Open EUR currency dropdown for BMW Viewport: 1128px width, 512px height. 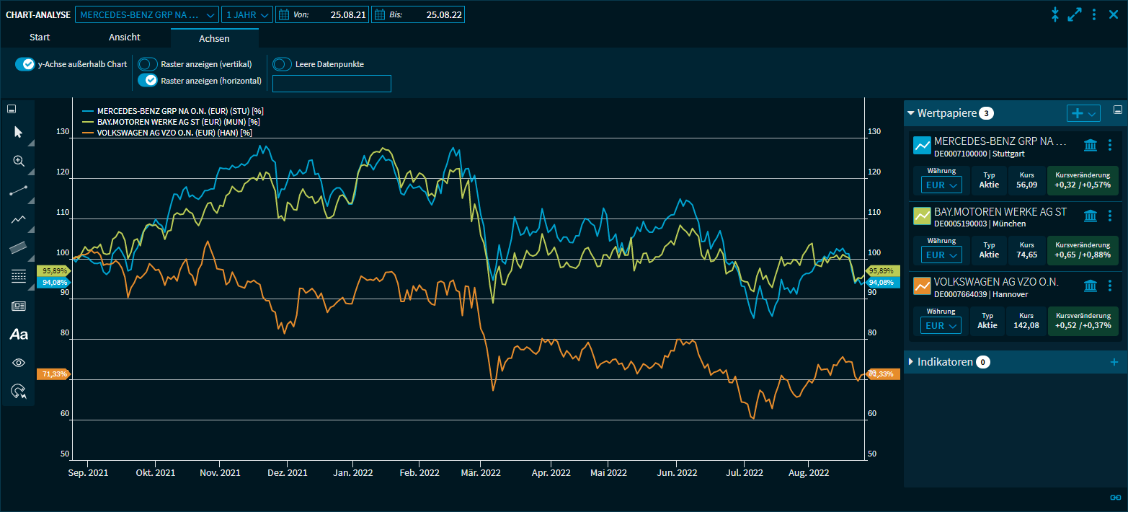[941, 255]
